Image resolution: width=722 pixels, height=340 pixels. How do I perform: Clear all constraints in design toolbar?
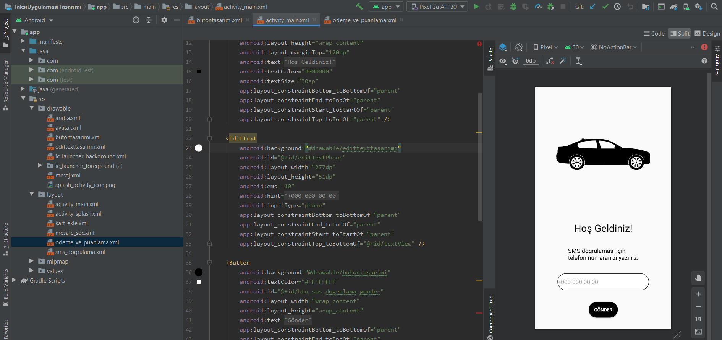coord(550,61)
